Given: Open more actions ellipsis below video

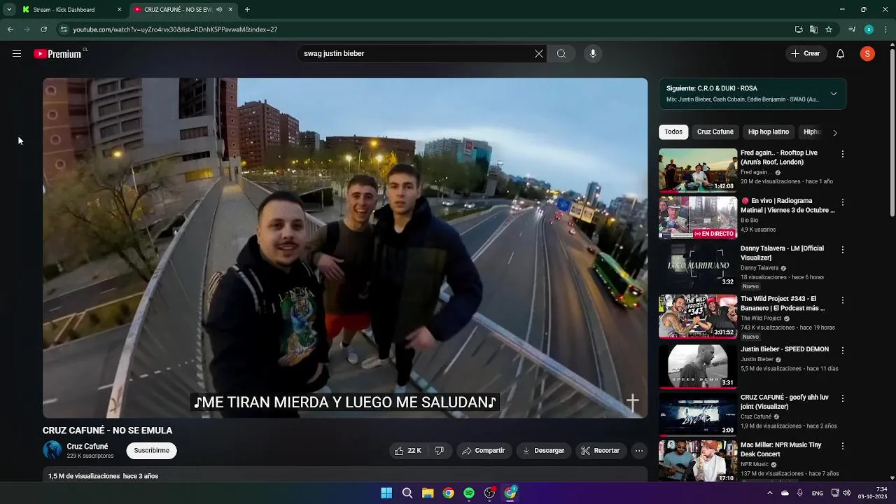Looking at the screenshot, I should click(639, 451).
